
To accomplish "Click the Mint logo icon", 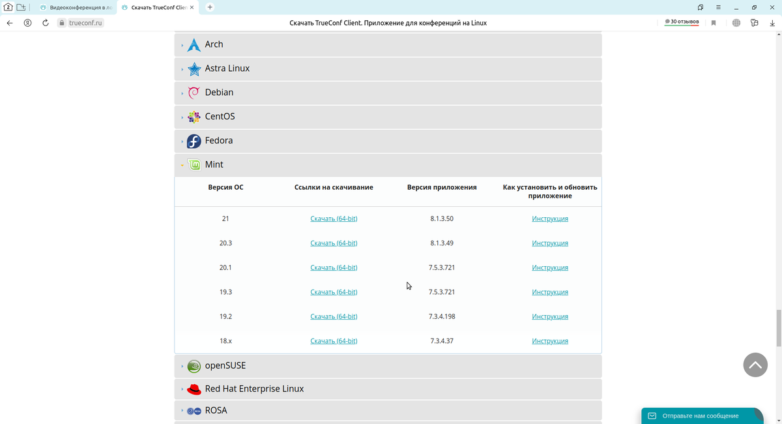I will [194, 165].
